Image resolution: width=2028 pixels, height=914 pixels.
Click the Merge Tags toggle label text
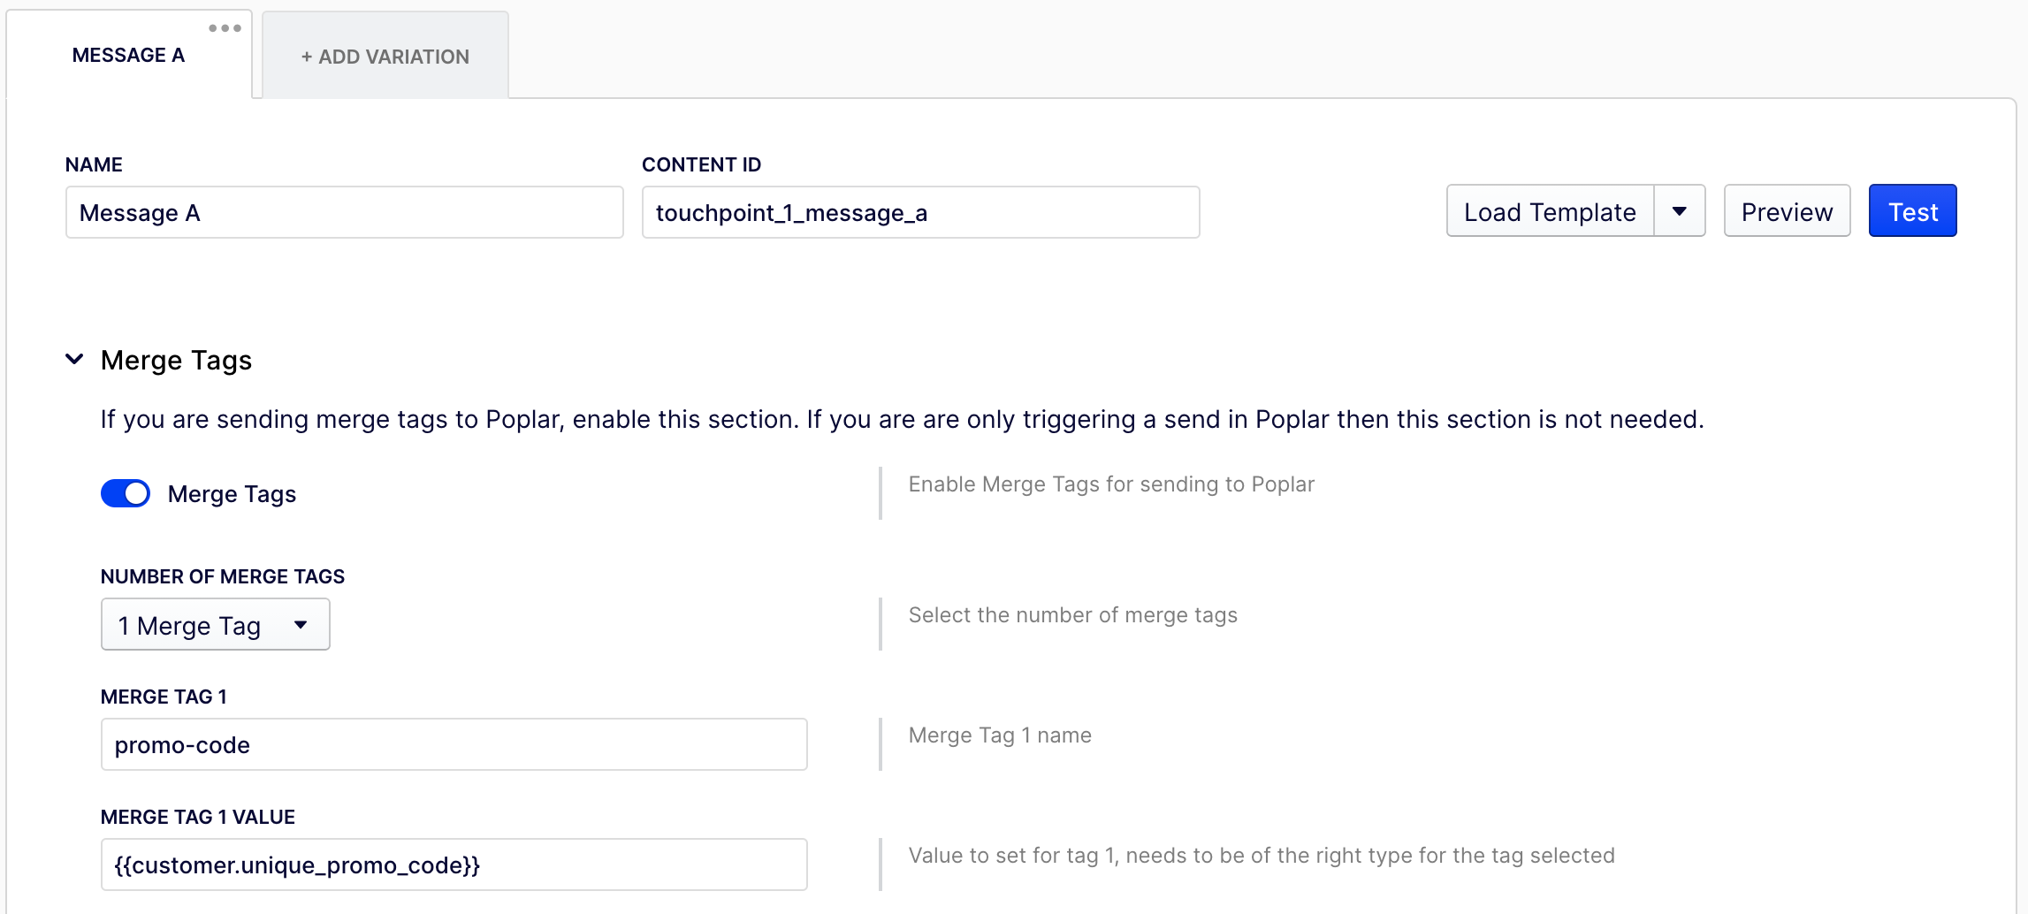pos(232,494)
